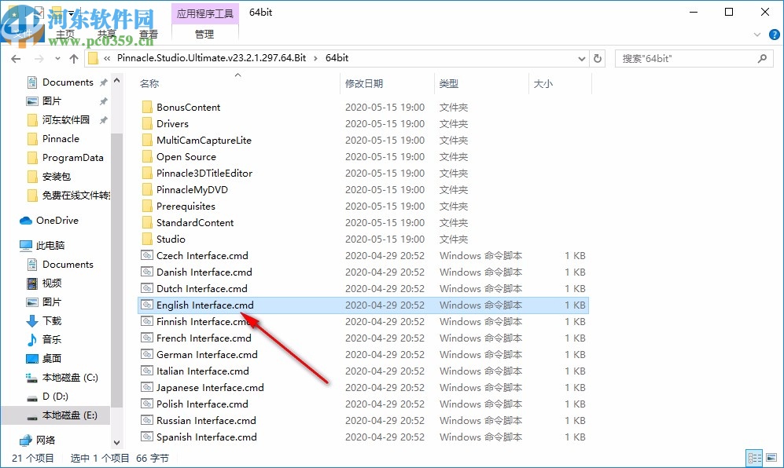Select Russian Interface.cmd script icon
Screen dimensions: 784x468
[x=147, y=420]
